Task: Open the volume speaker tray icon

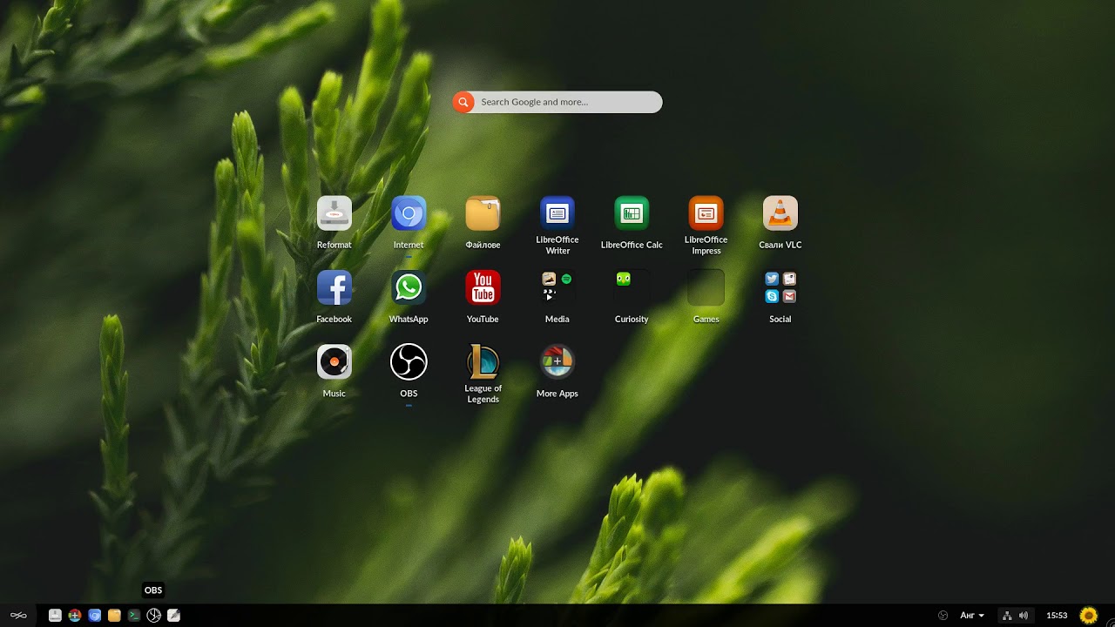Action: (1023, 616)
